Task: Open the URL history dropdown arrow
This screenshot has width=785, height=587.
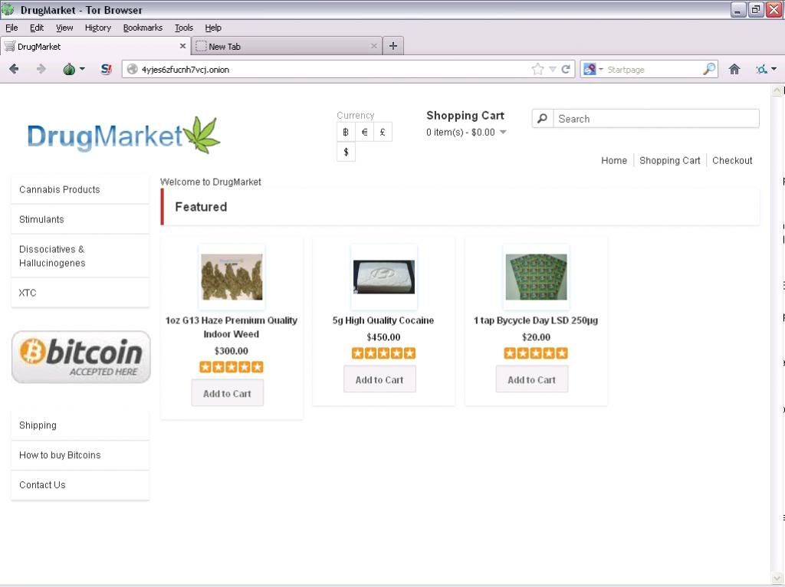Action: coord(553,69)
